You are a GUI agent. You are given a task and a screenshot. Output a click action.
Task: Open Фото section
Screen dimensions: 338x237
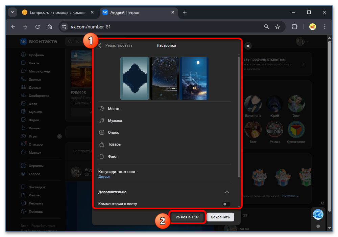tap(29, 104)
